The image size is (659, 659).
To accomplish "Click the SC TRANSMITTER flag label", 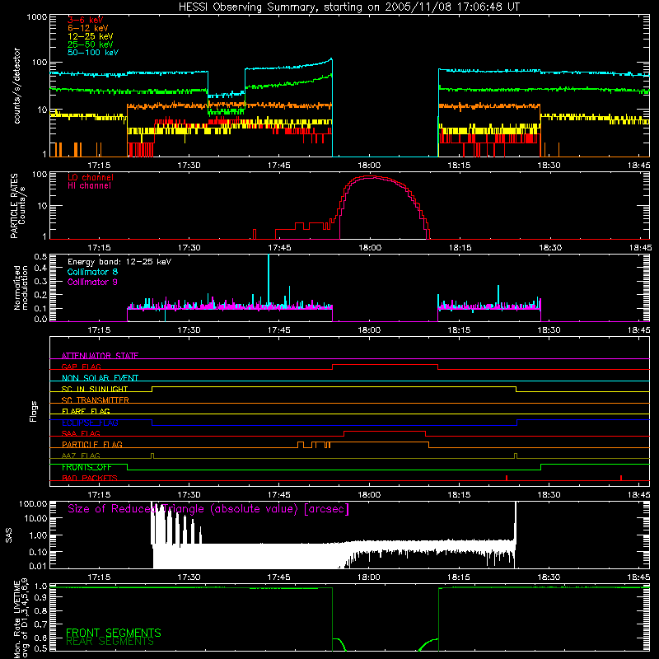I will pos(96,400).
